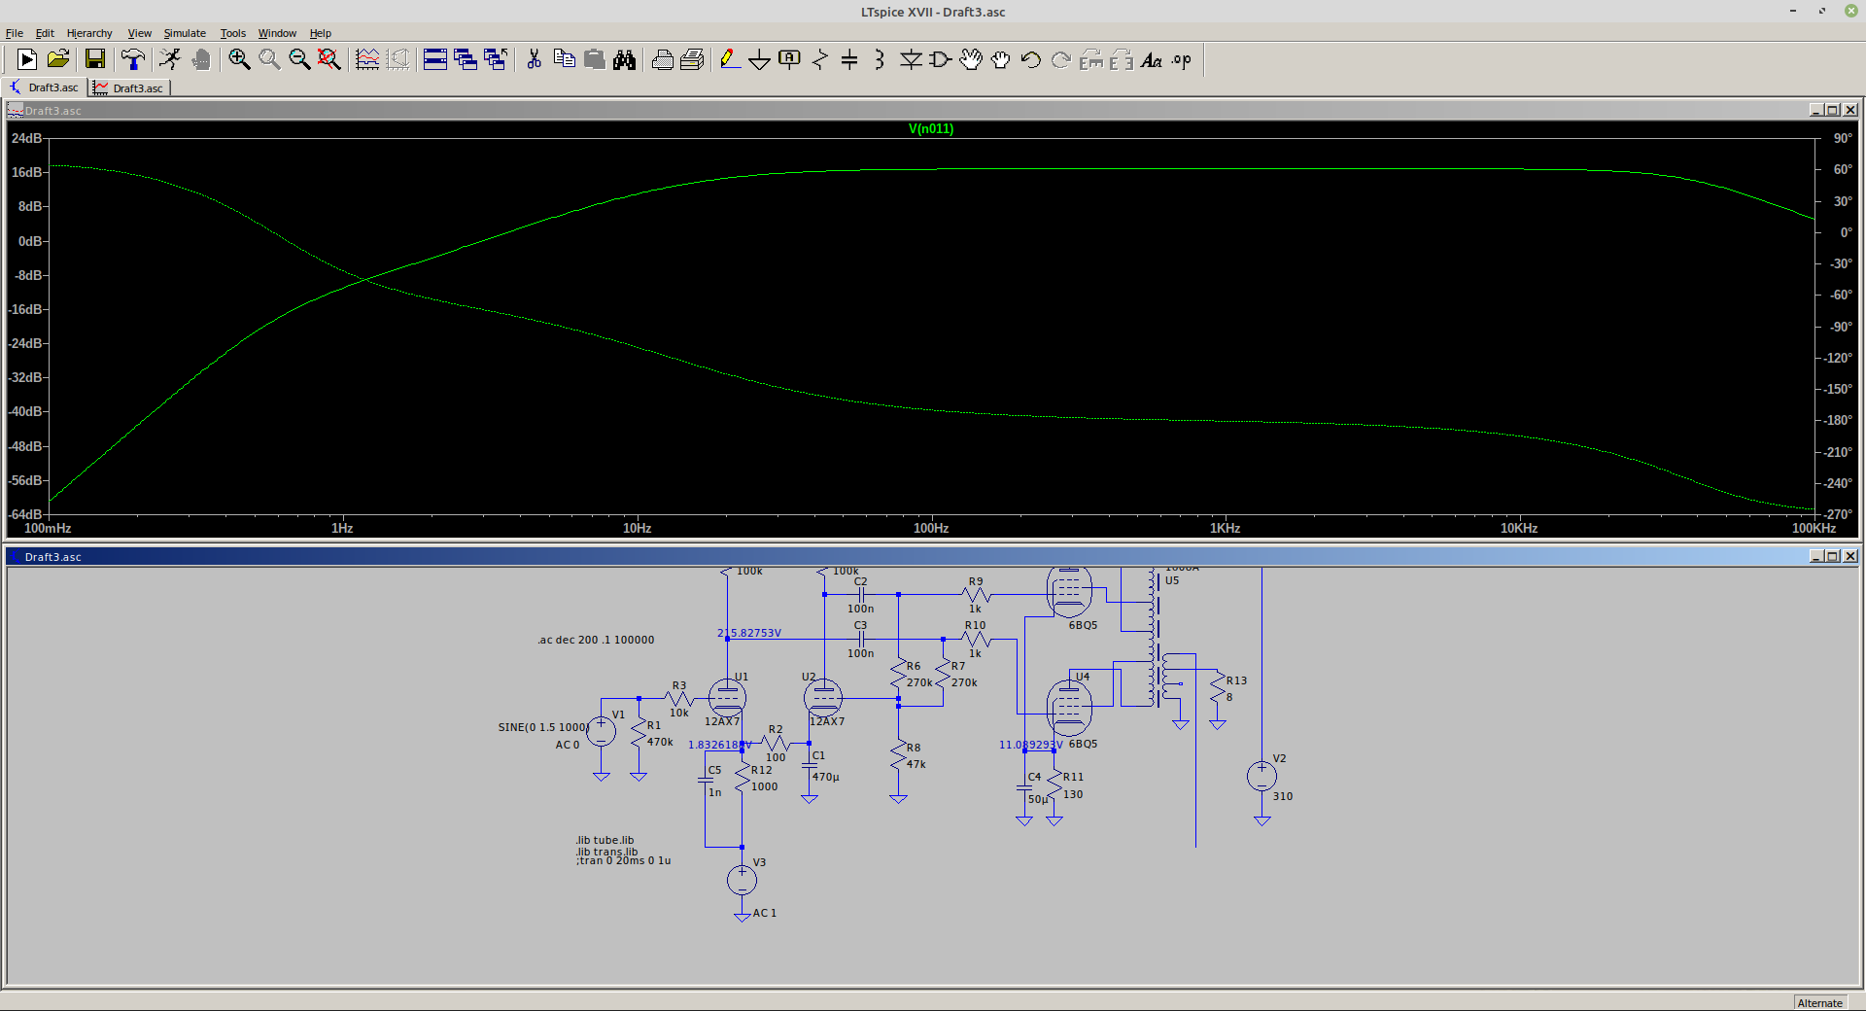Open the File menu
The height and width of the screenshot is (1011, 1866).
coord(15,33)
